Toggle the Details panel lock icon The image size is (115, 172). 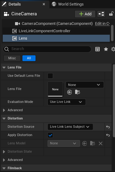(111, 14)
